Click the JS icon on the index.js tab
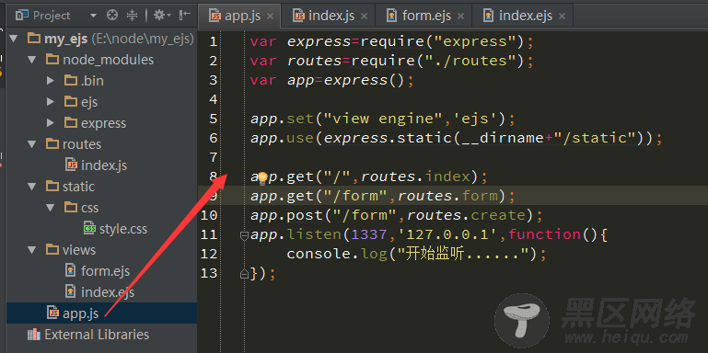The width and height of the screenshot is (708, 353). click(299, 17)
